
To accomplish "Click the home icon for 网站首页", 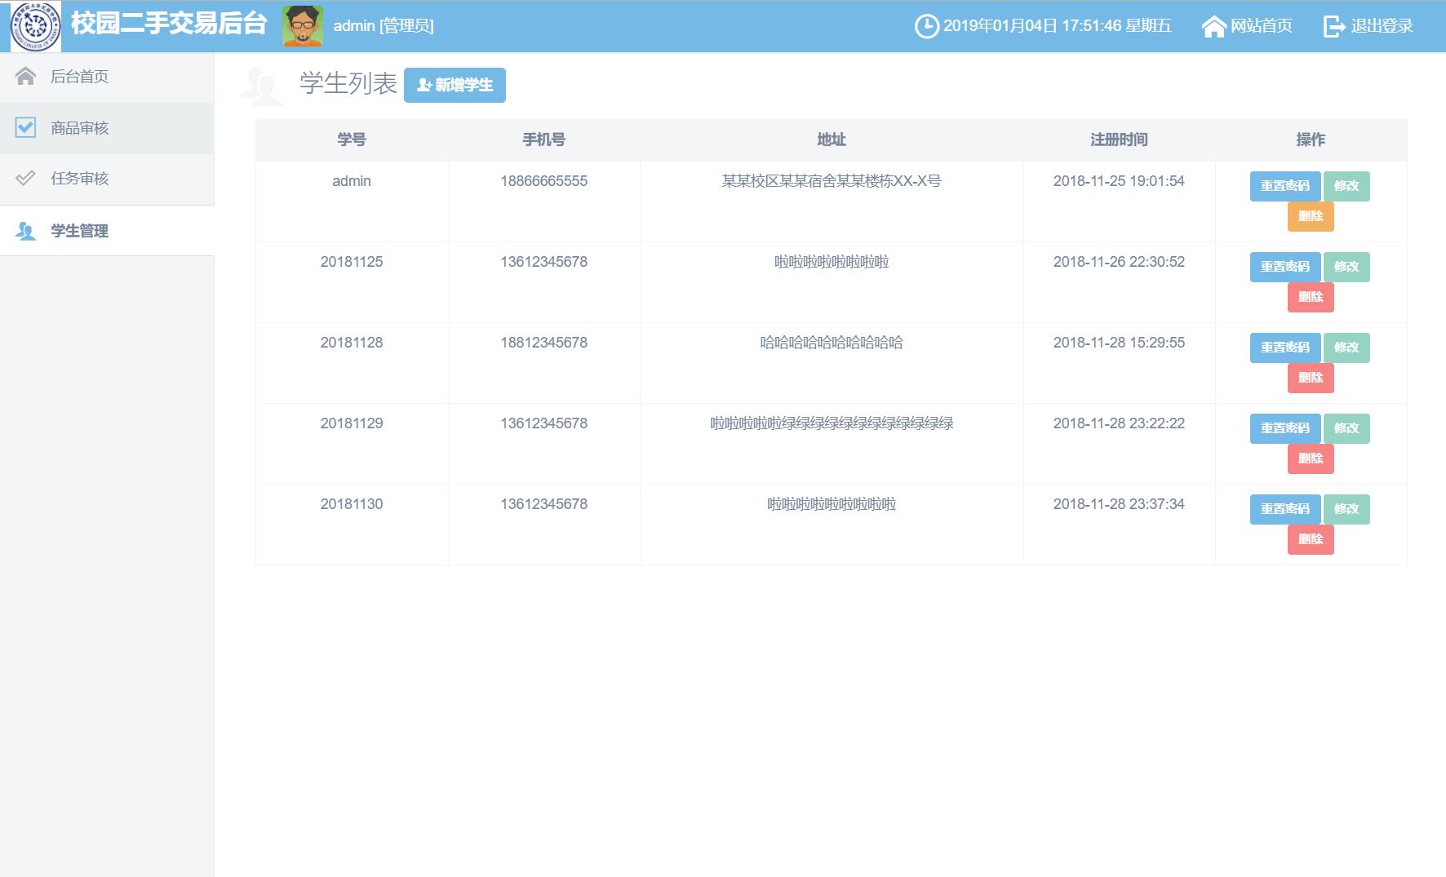I will pyautogui.click(x=1213, y=26).
